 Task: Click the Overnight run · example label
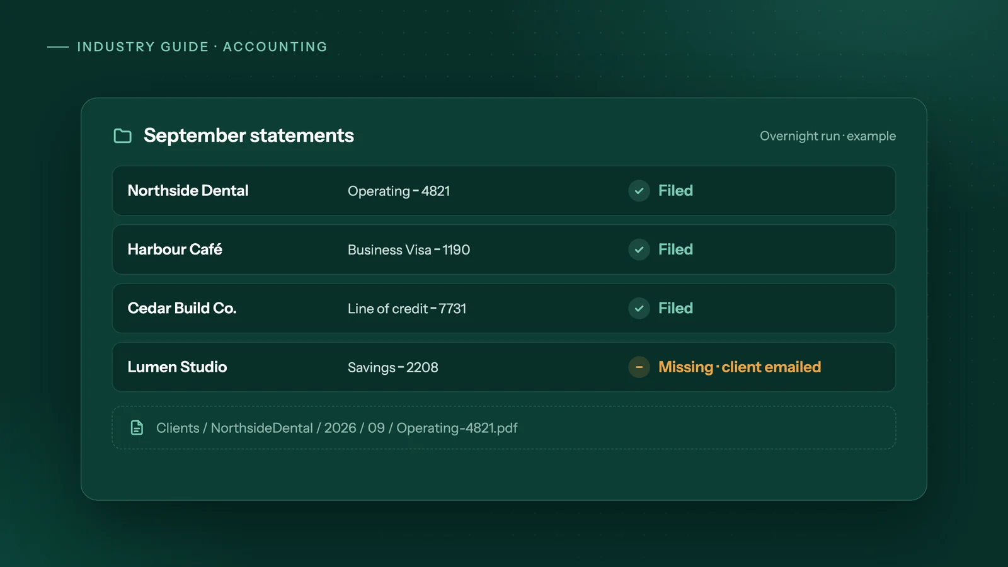coord(828,136)
